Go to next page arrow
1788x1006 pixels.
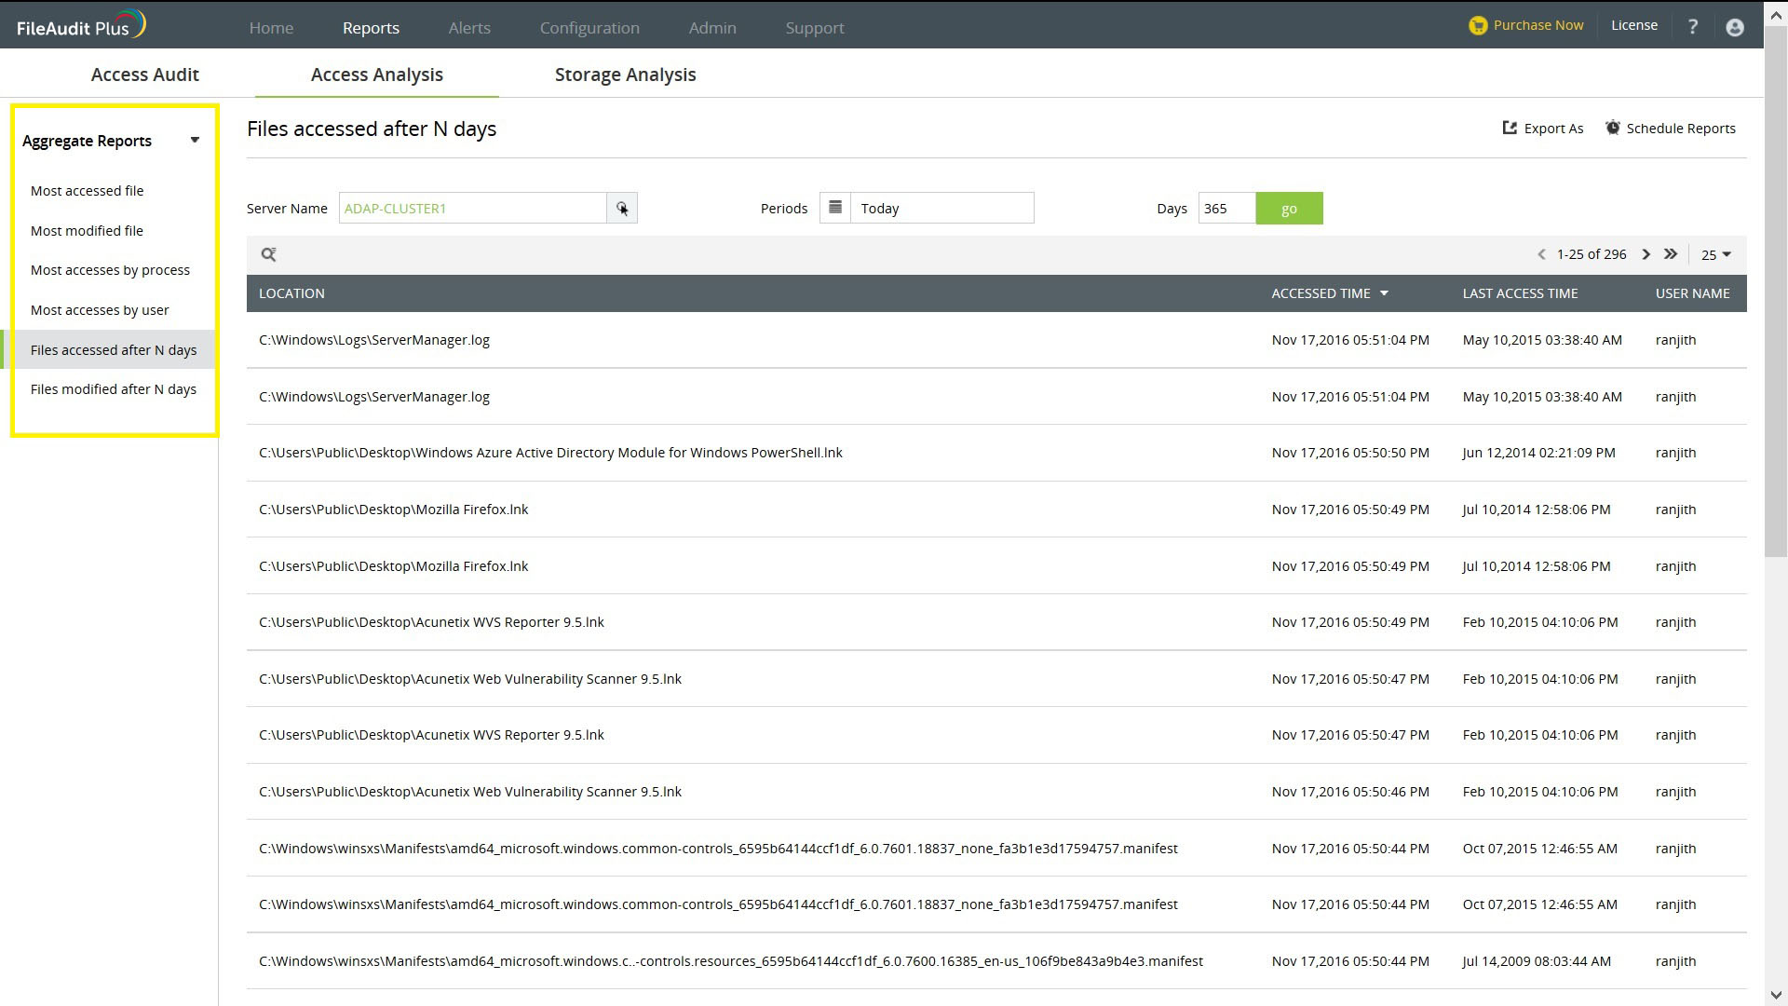[x=1646, y=254]
